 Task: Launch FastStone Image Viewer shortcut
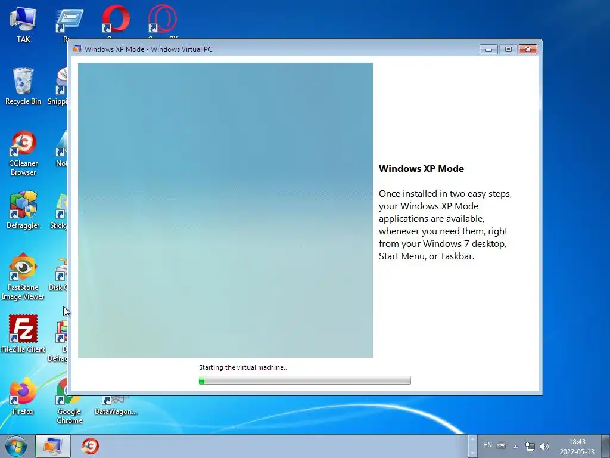click(23, 277)
